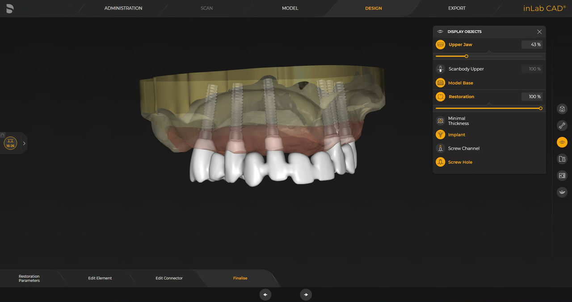This screenshot has height=302, width=572.
Task: Collapse the Display Objects panel
Action: [539, 32]
